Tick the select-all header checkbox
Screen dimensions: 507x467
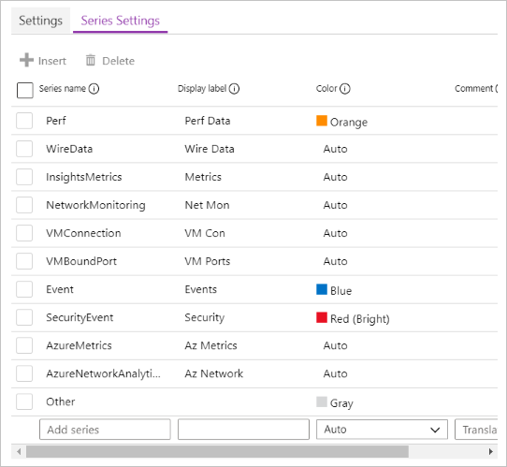click(25, 90)
